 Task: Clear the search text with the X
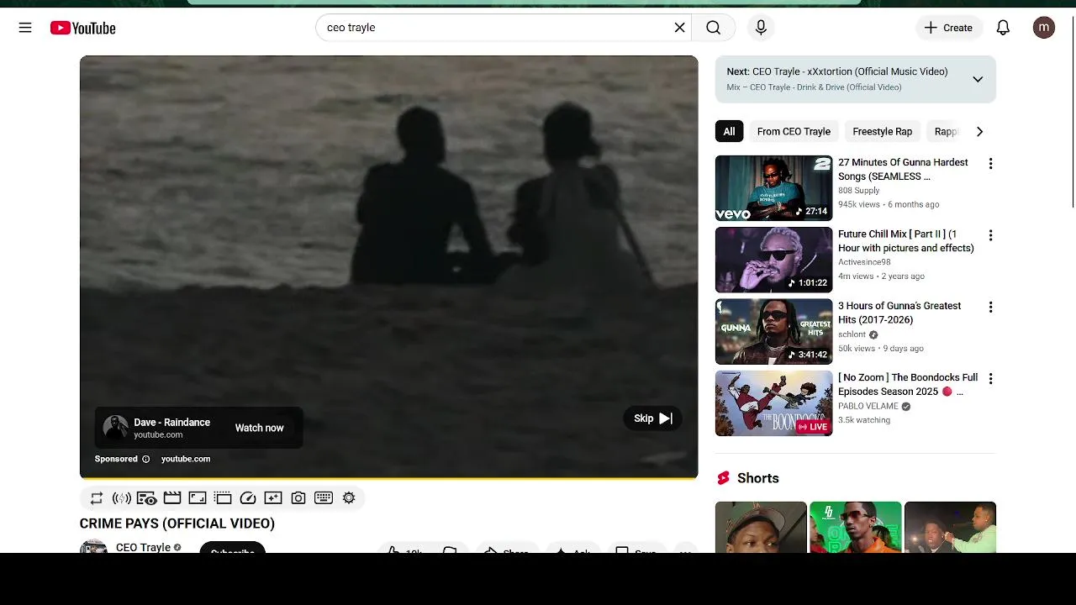pos(679,28)
